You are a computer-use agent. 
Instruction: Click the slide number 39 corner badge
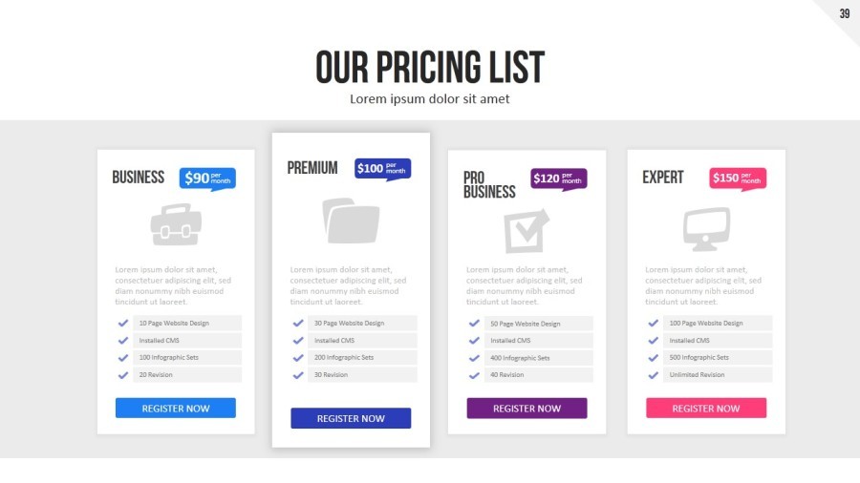tap(844, 13)
